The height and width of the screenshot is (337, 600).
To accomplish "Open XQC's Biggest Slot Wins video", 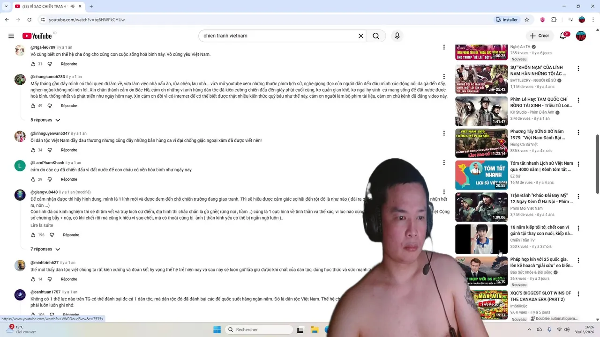I will click(540, 296).
